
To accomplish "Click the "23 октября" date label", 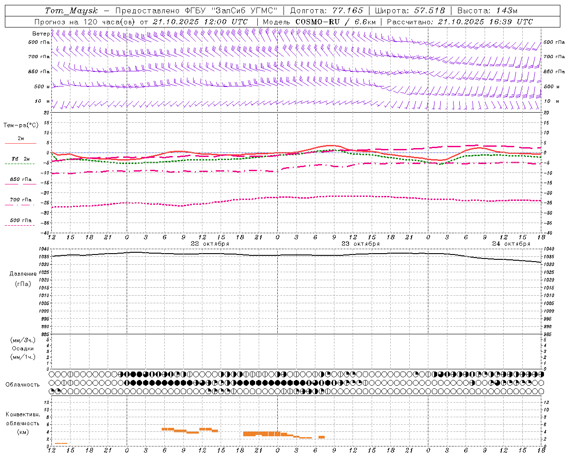I will tap(361, 244).
